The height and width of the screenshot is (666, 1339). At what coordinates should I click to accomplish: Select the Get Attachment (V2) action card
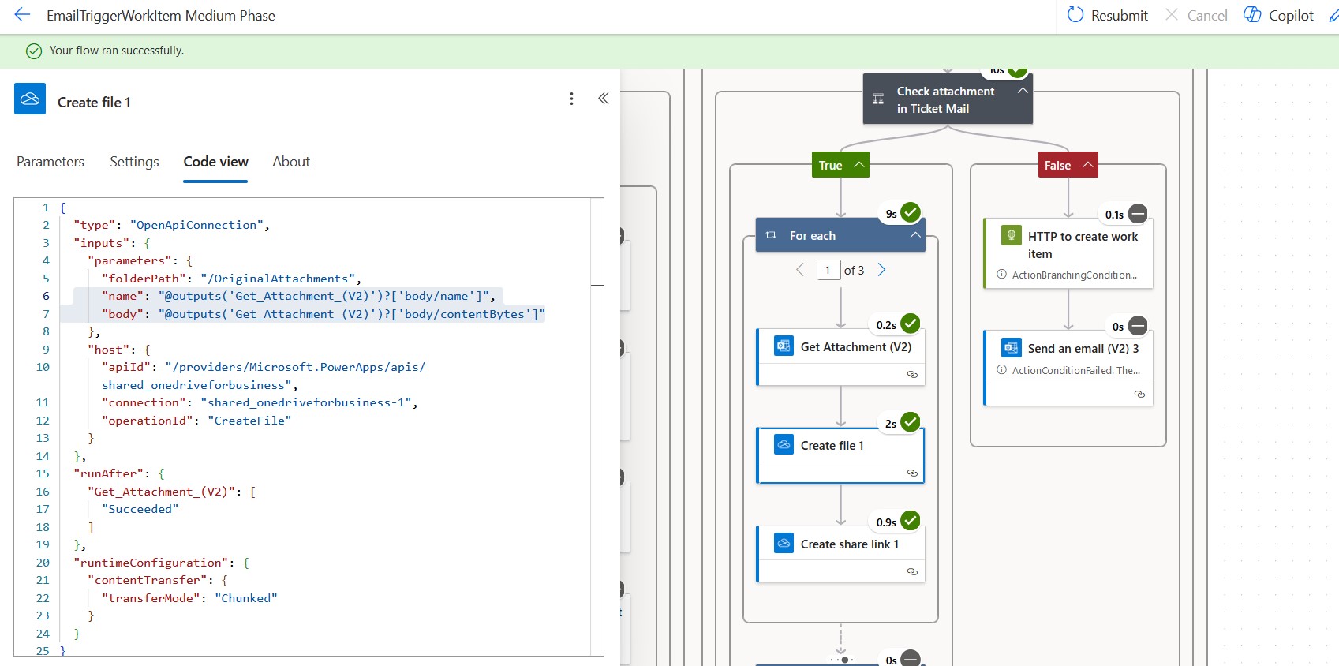[840, 357]
